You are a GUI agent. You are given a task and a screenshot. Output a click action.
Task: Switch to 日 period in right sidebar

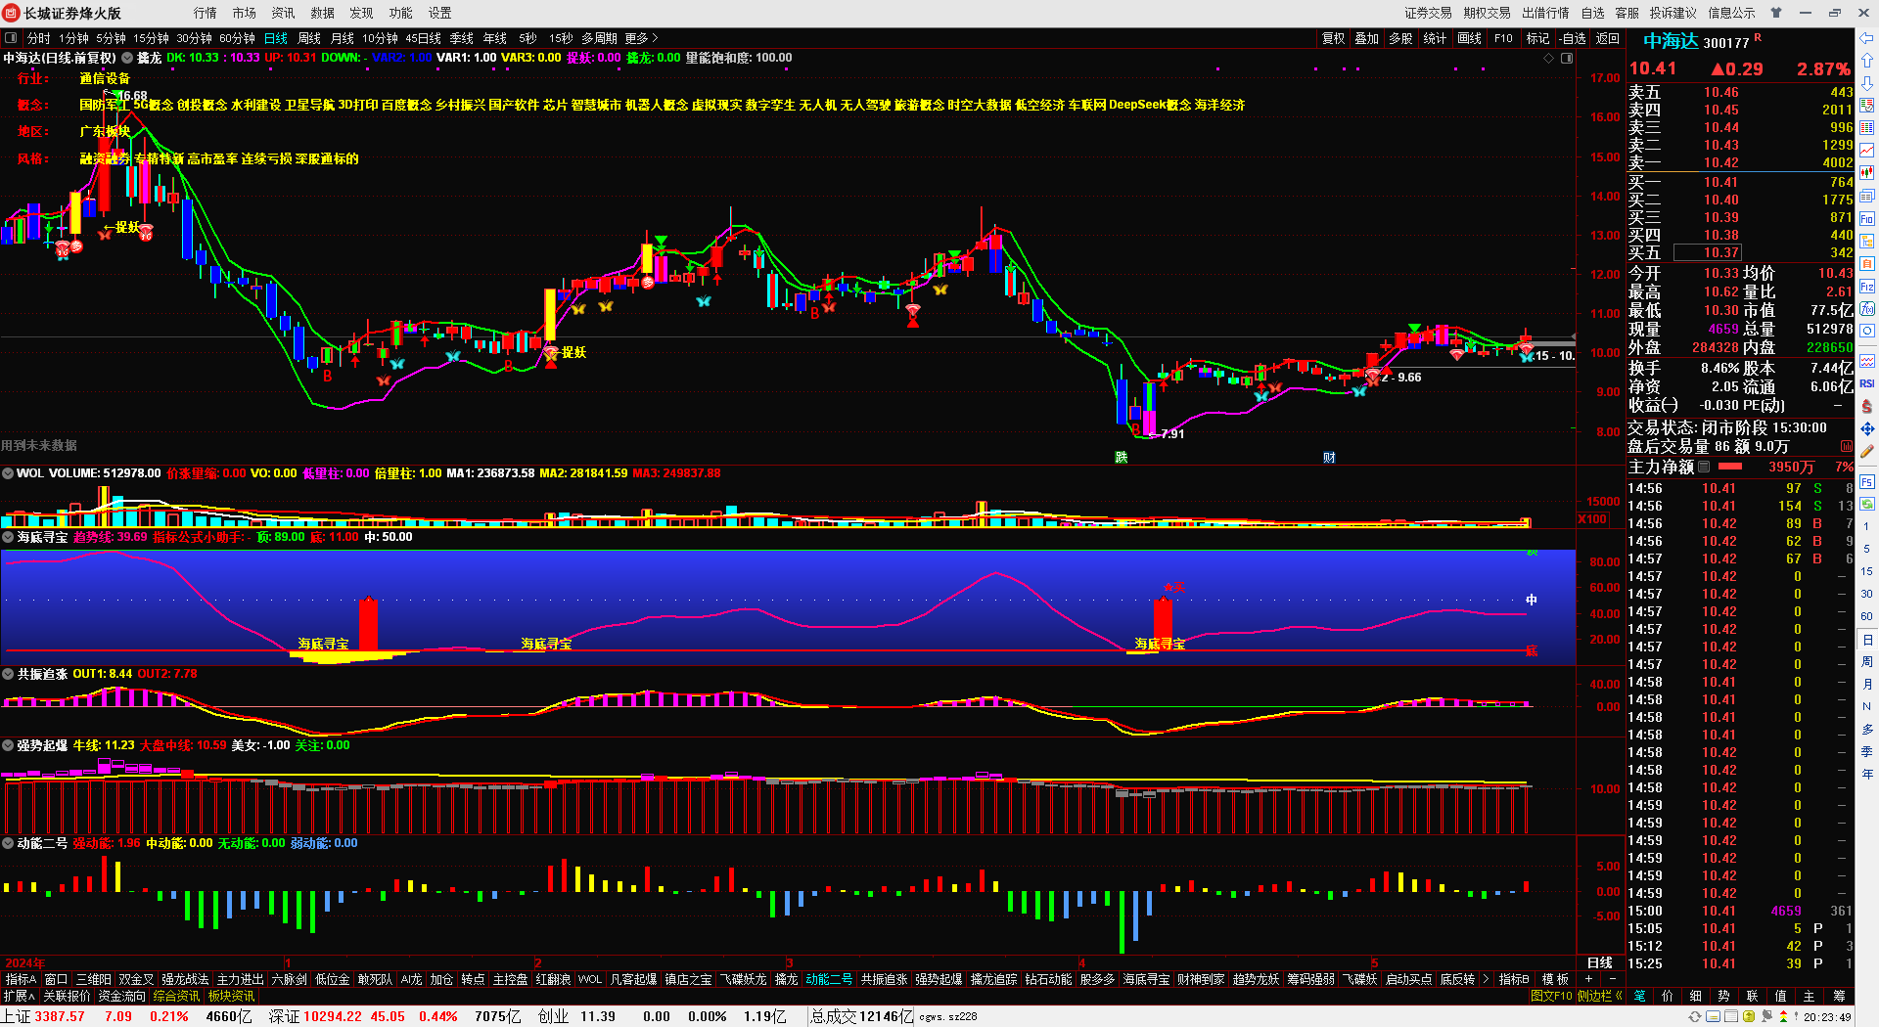[1867, 640]
